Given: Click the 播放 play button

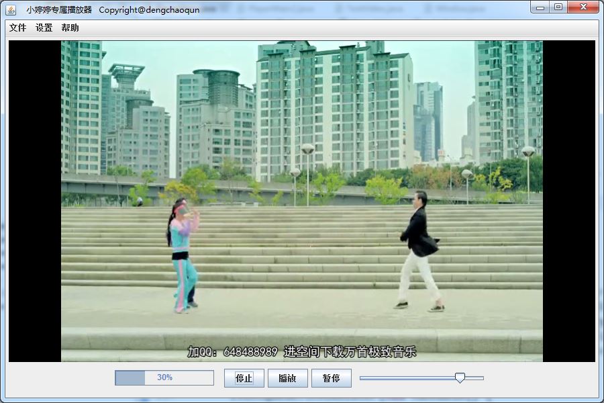Looking at the screenshot, I should point(288,378).
